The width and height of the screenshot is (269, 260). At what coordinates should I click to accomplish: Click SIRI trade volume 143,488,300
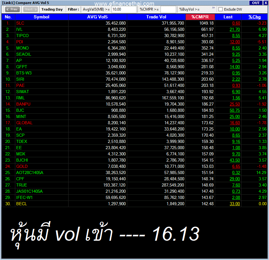coord(173,79)
